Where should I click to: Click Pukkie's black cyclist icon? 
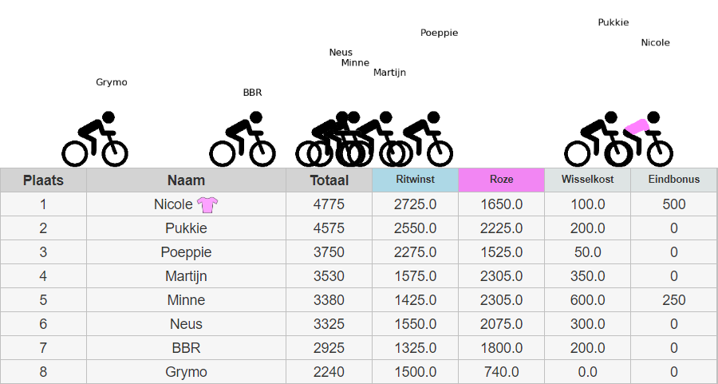pyautogui.click(x=595, y=139)
